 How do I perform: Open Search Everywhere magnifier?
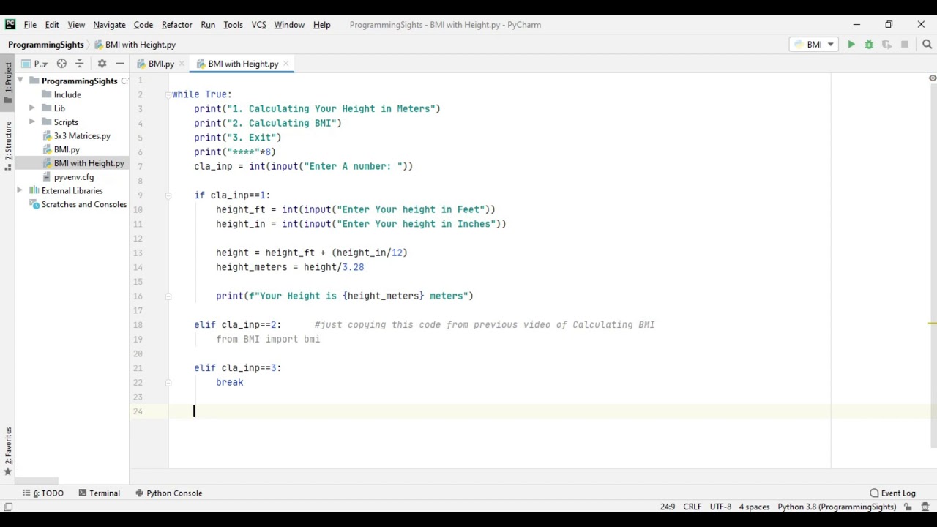927,45
